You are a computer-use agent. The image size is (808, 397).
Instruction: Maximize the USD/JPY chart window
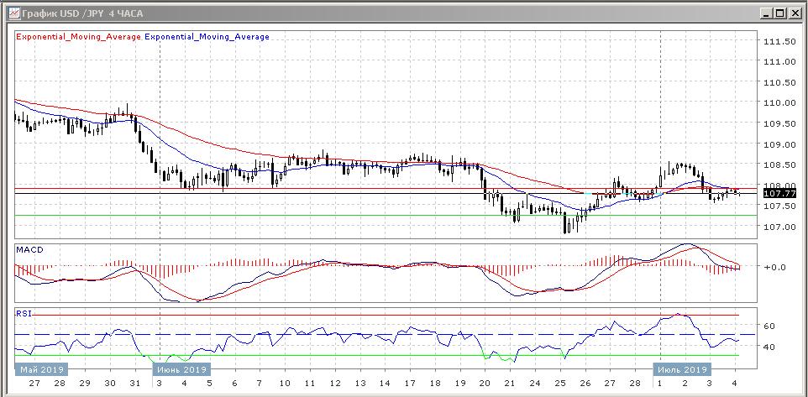(x=781, y=14)
